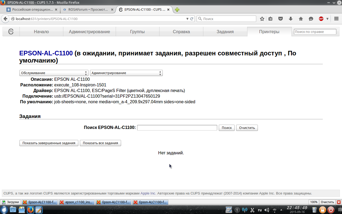Viewport: 342px width, 214px height.
Task: Click the smiley chat icon in toolbar
Action: (311, 19)
